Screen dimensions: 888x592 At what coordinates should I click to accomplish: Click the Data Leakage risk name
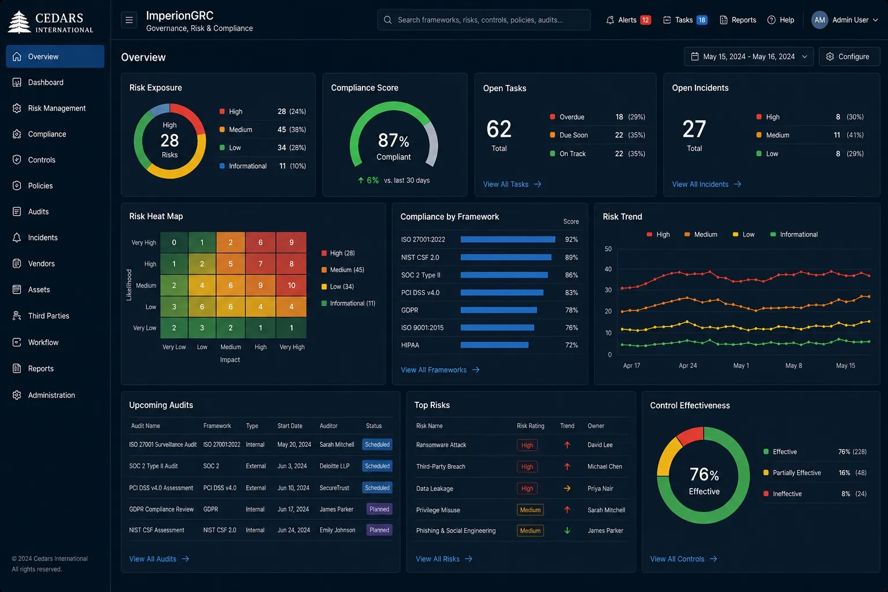point(435,489)
